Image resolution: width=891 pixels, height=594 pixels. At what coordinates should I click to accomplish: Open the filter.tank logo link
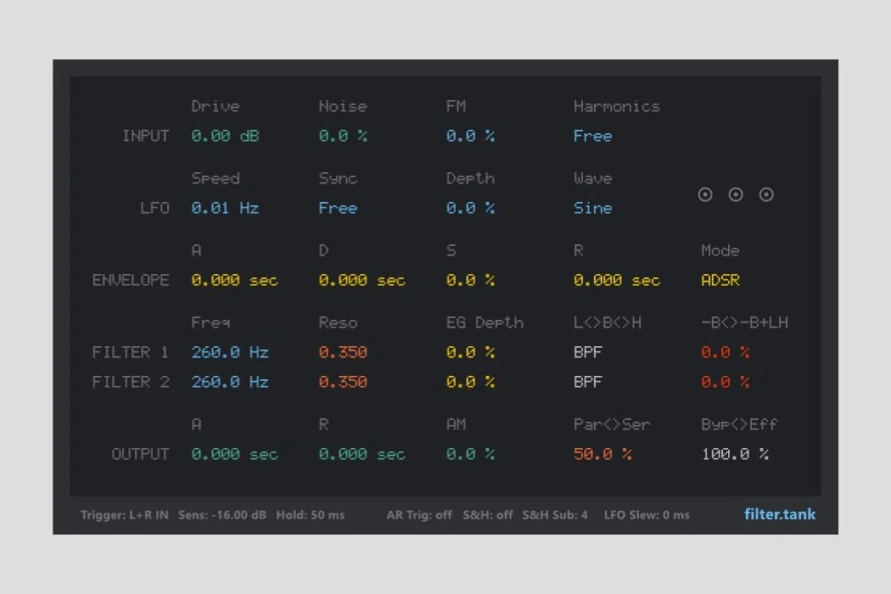pos(780,514)
